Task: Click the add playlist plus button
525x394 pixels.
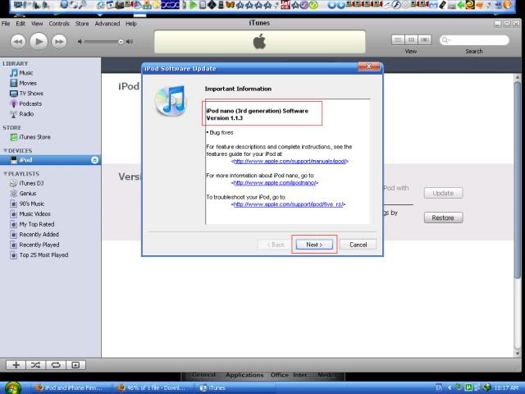Action: [16, 364]
